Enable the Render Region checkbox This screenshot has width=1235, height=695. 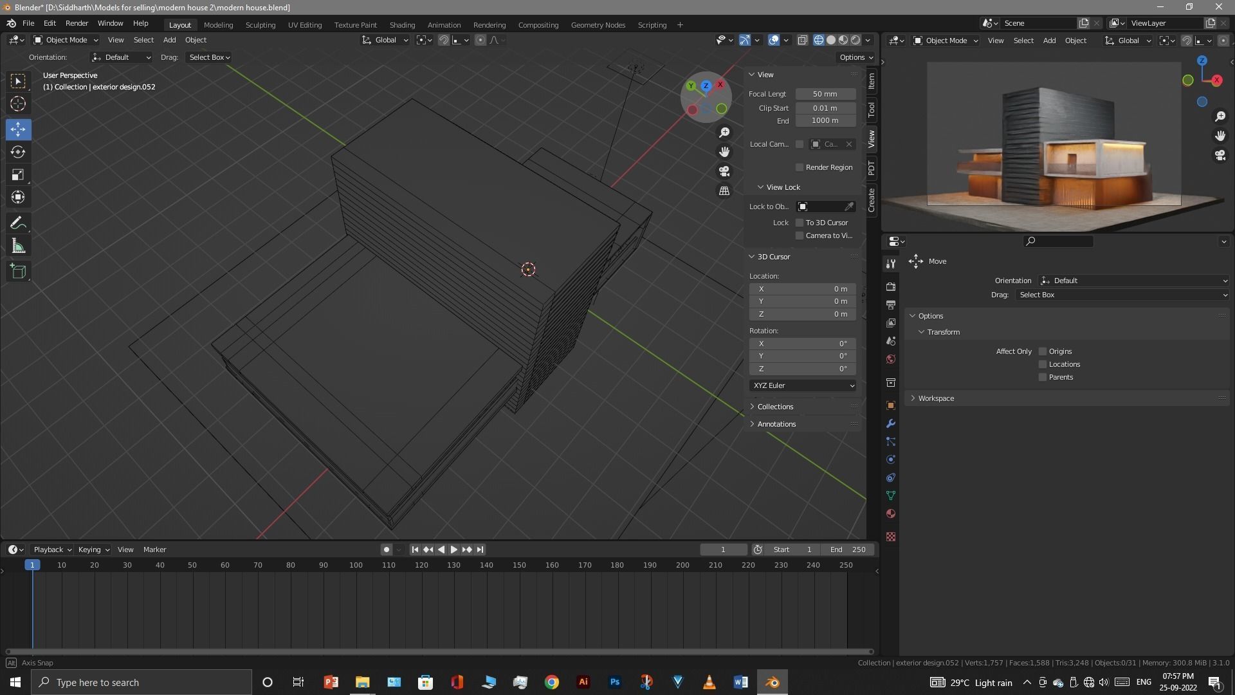[x=800, y=167]
